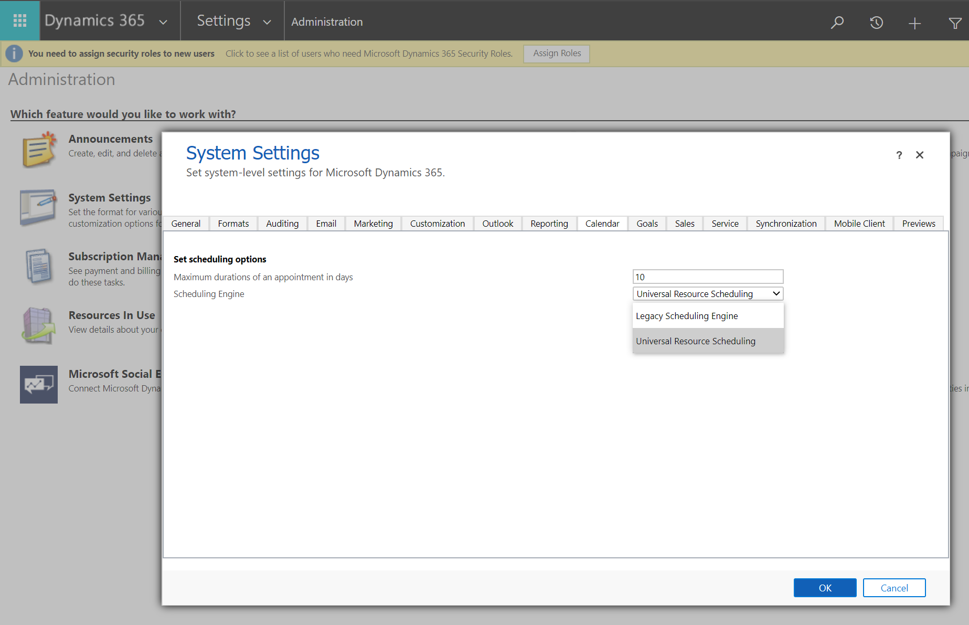
Task: Select Universal Resource Scheduling option in list
Action: pyautogui.click(x=708, y=341)
